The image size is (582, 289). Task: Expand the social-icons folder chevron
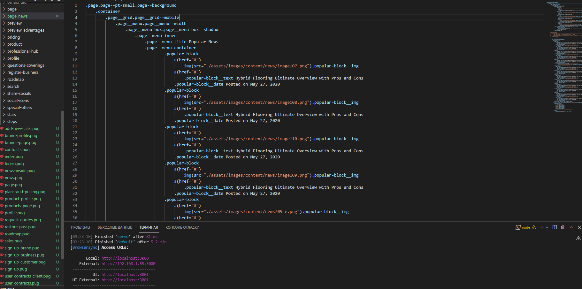[x=4, y=101]
